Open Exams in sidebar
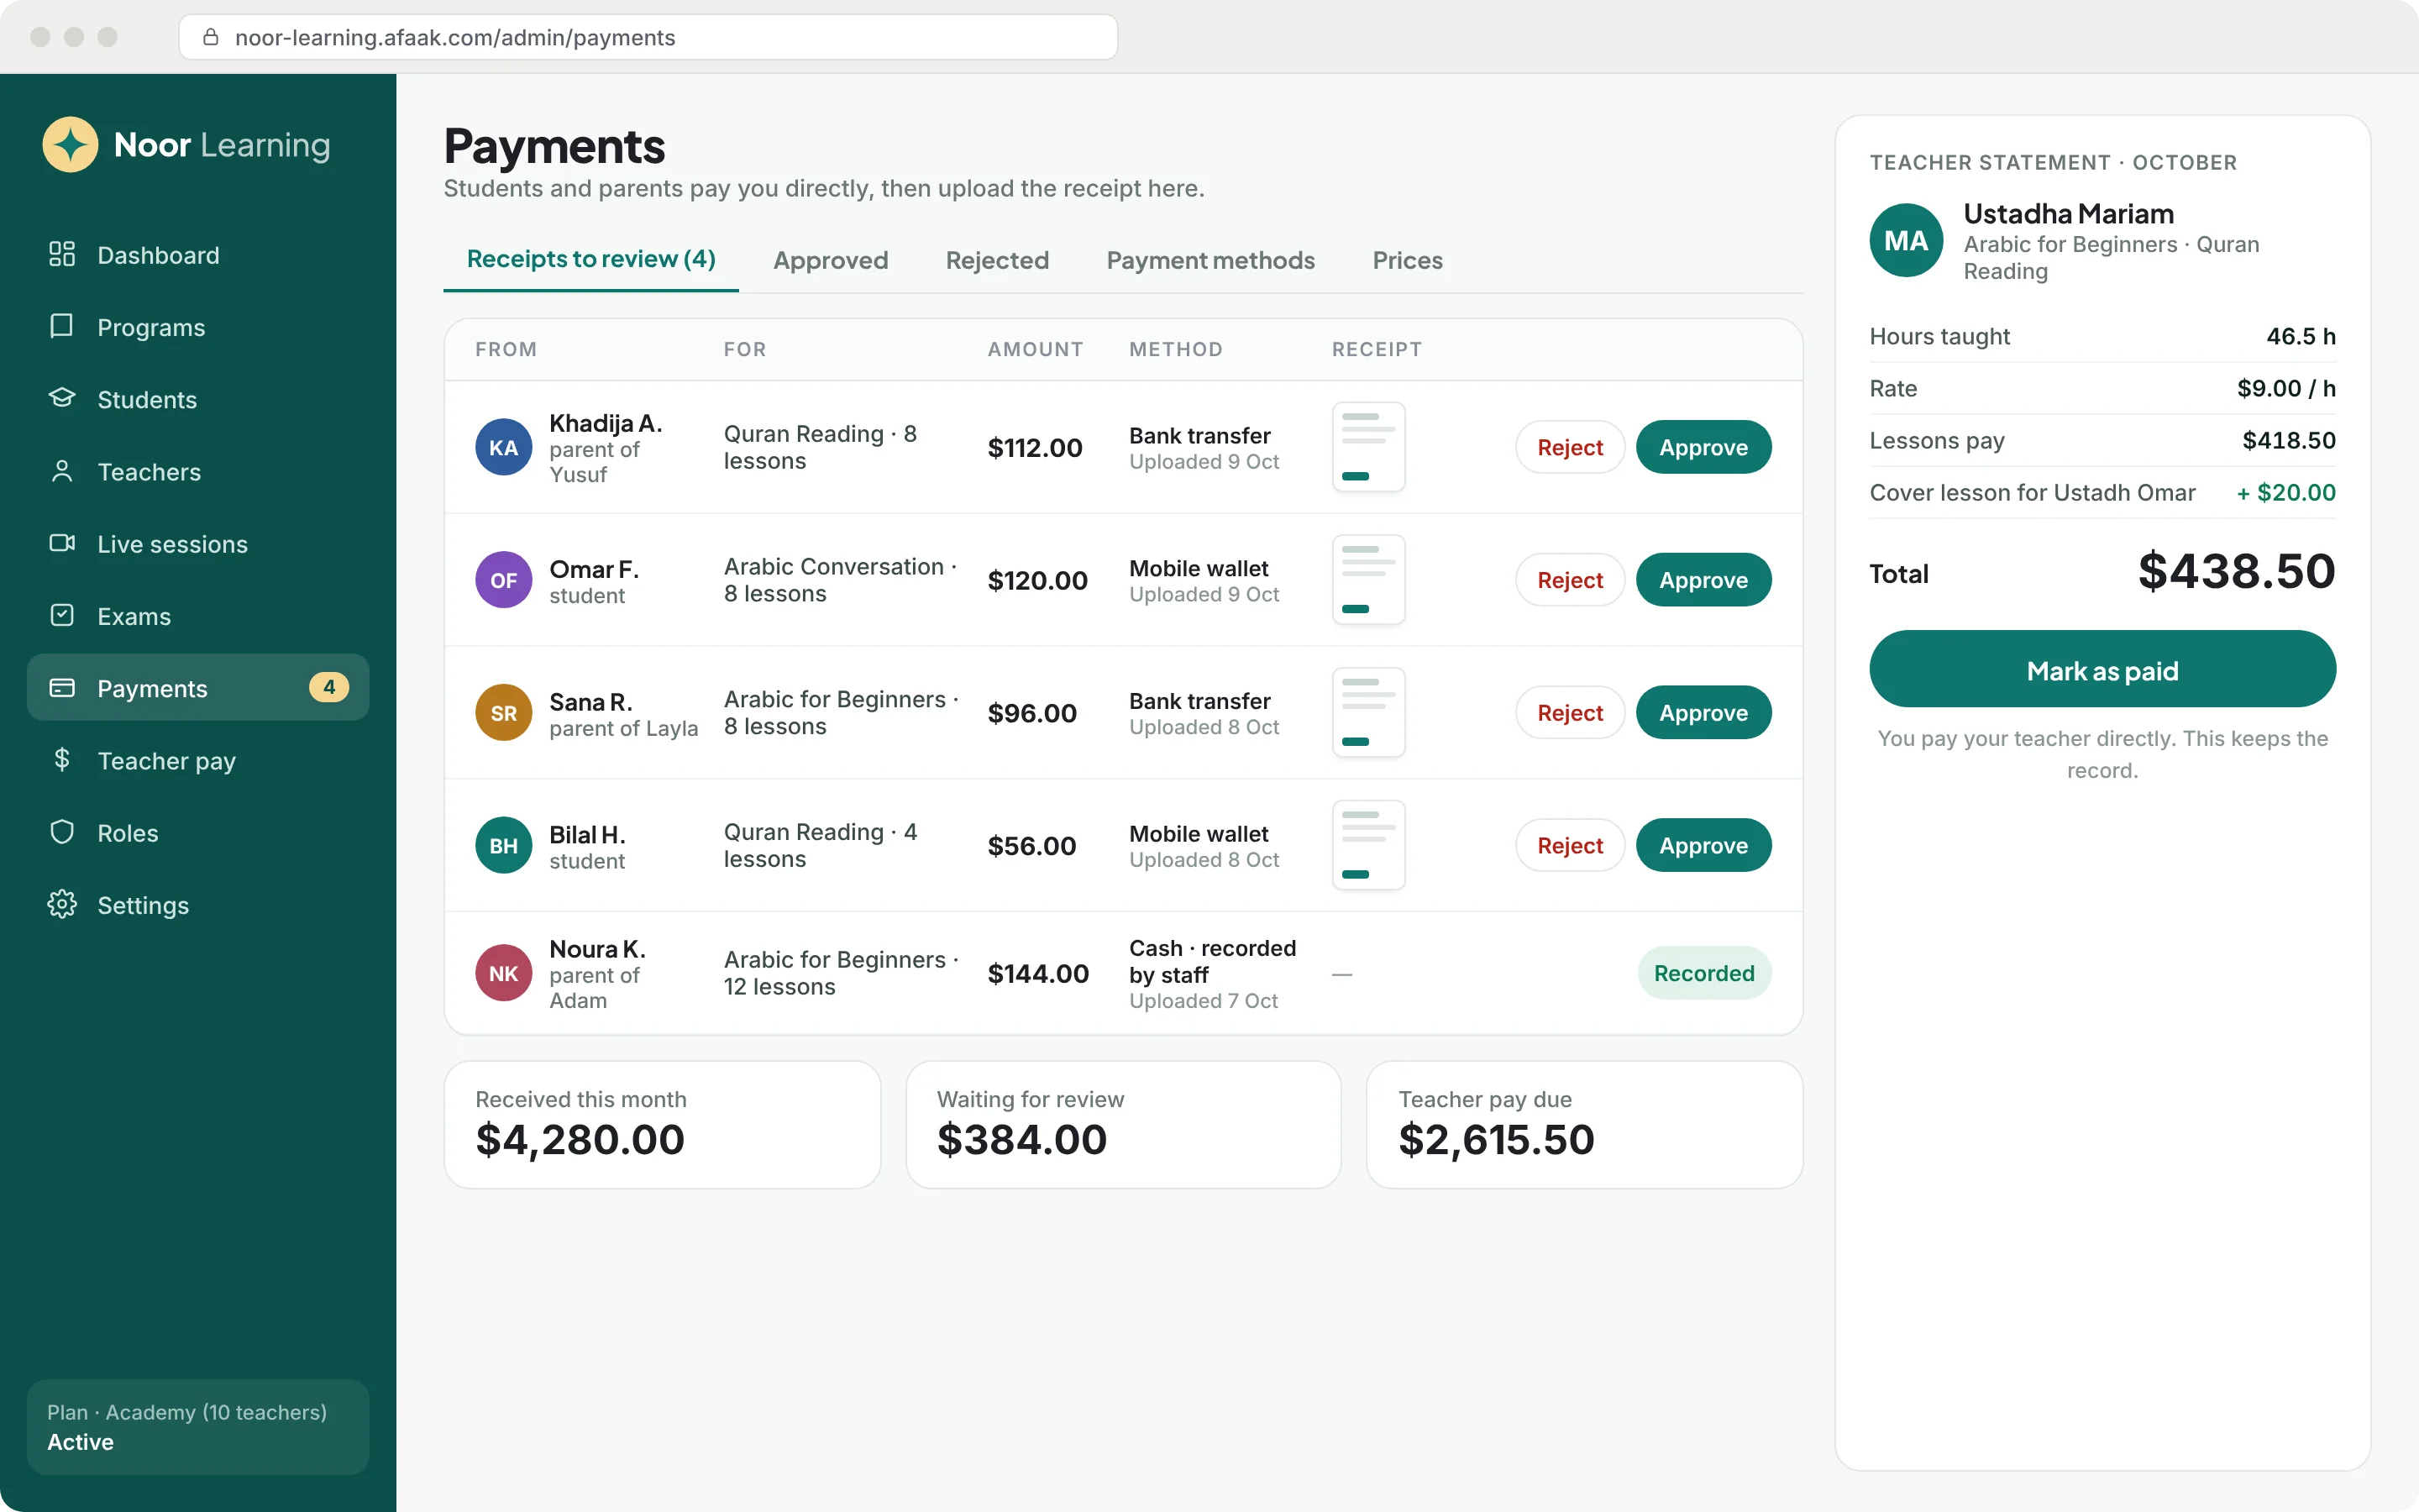2419x1512 pixels. click(198, 616)
